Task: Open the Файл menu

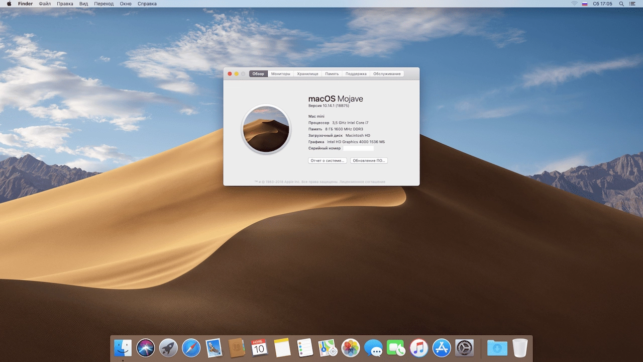Action: (45, 4)
